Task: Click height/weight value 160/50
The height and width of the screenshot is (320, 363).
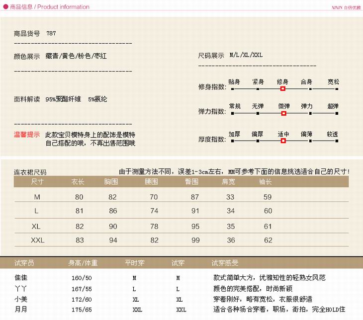Action: (82, 278)
